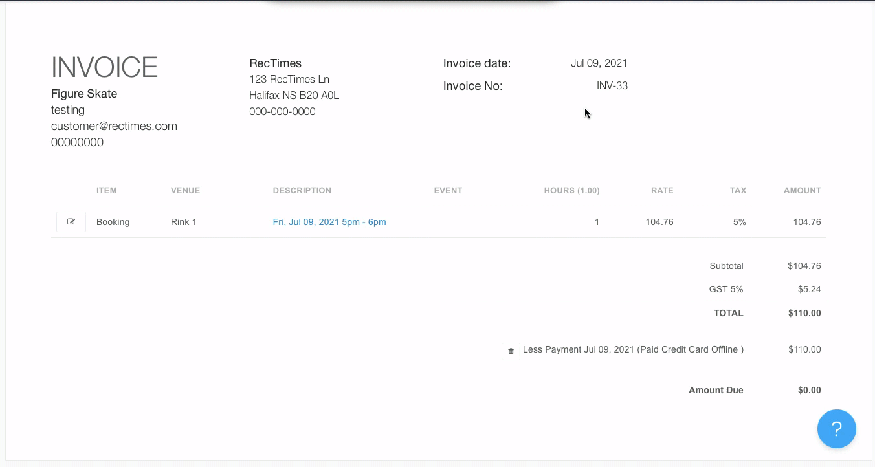
Task: Open the blue help question mark button
Action: pyautogui.click(x=836, y=429)
